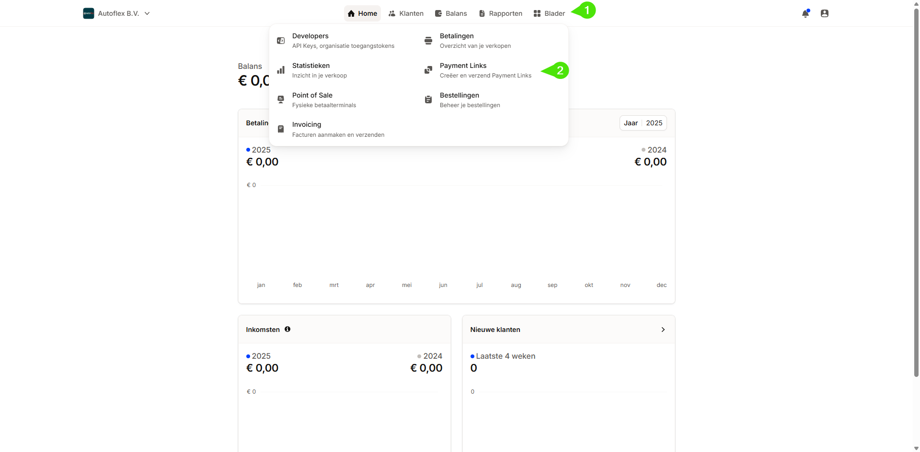
Task: Open the Jaar period dropdown
Action: [x=631, y=123]
